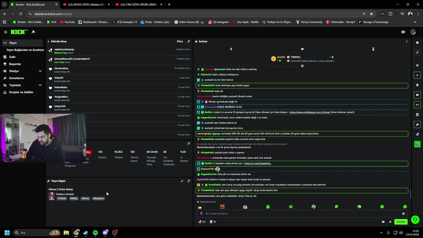Open Spotify from the taskbar
The image size is (423, 238).
pyautogui.click(x=96, y=233)
